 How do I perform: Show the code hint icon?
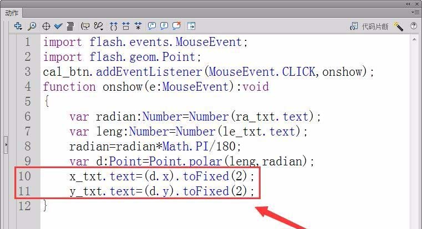coord(85,26)
